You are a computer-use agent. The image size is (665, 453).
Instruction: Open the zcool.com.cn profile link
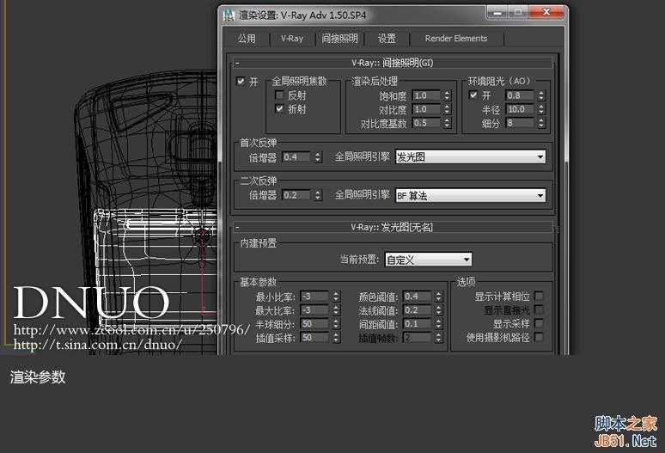[x=132, y=329]
